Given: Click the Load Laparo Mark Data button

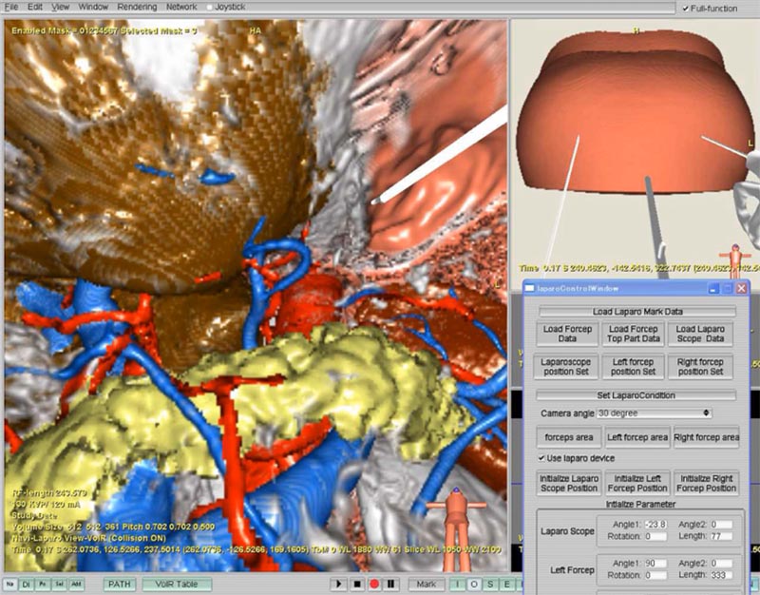Looking at the screenshot, I should pyautogui.click(x=637, y=312).
